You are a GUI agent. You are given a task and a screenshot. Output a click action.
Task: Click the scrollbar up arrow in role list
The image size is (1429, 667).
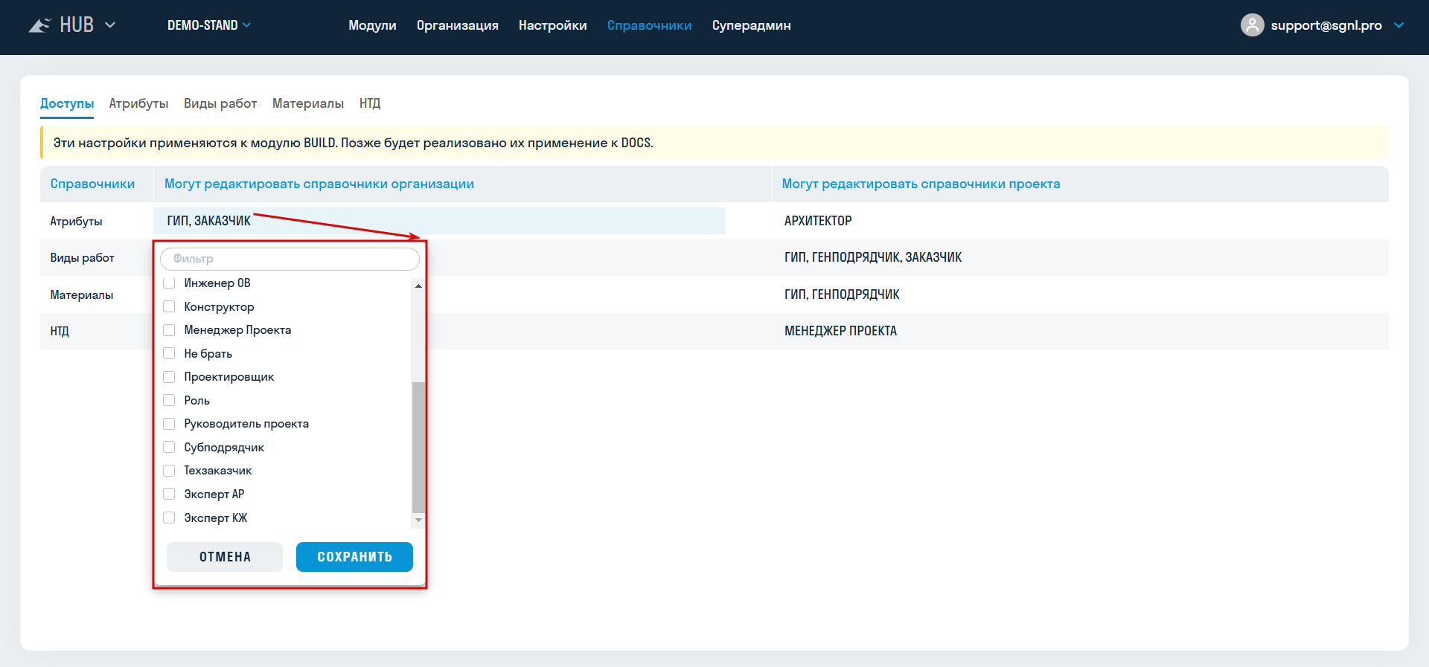pyautogui.click(x=418, y=286)
